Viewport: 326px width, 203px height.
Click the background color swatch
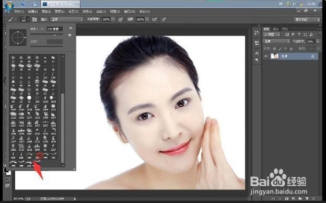coord(8,173)
